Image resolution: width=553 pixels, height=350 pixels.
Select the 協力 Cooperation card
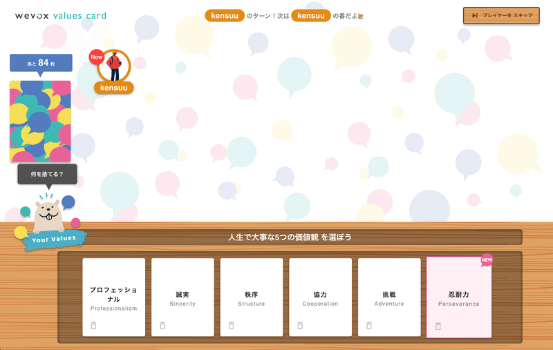[x=320, y=297]
